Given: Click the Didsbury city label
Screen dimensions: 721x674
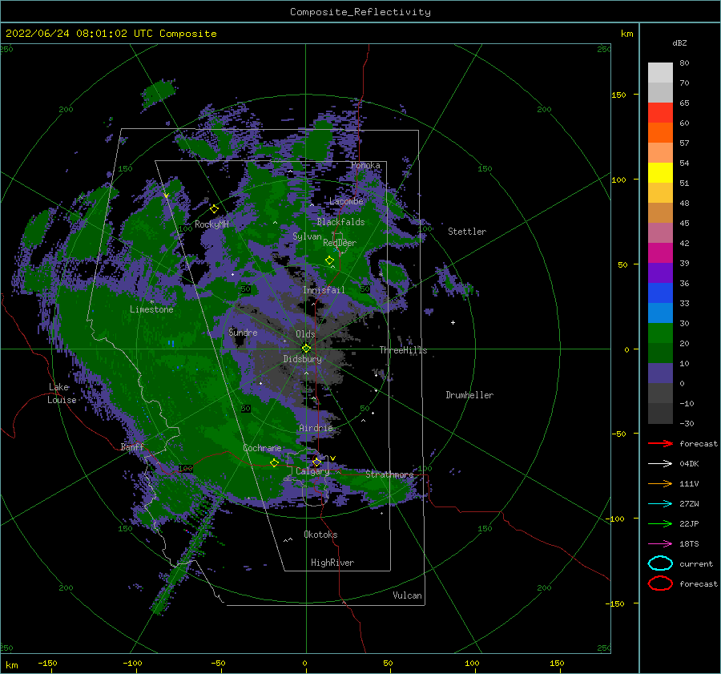Looking at the screenshot, I should (302, 359).
